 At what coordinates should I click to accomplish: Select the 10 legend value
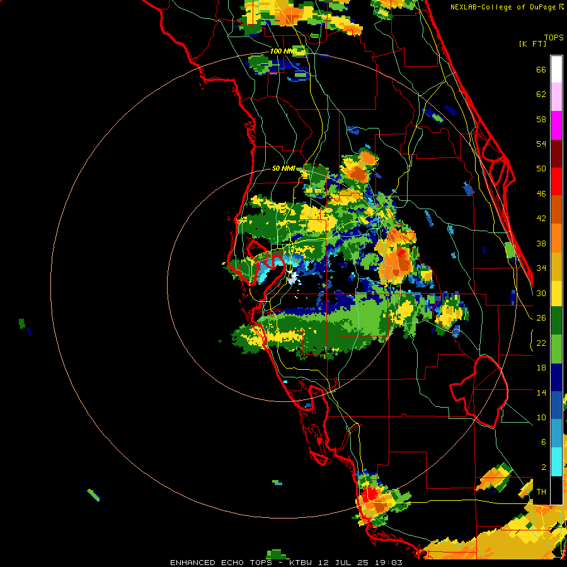point(541,417)
